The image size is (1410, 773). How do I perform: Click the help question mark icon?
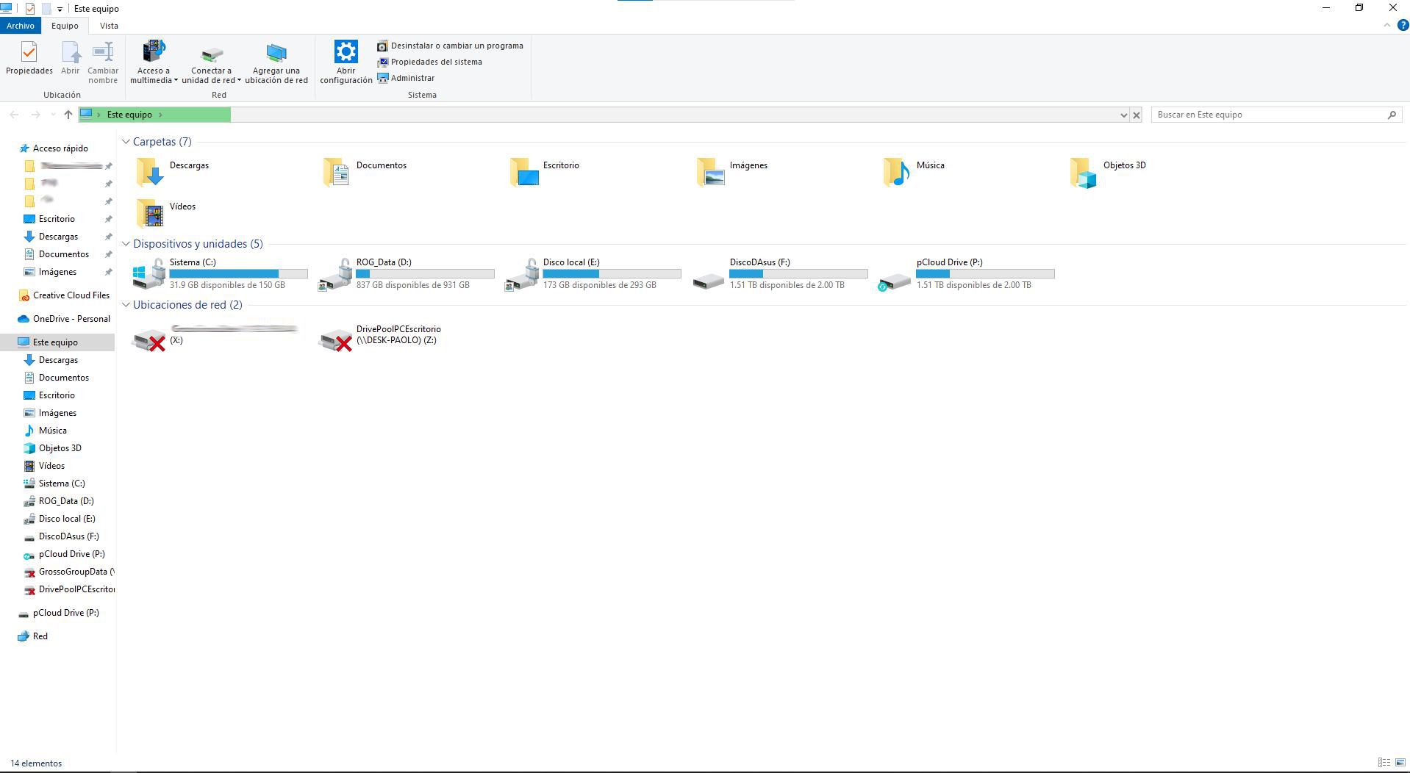[x=1402, y=25]
